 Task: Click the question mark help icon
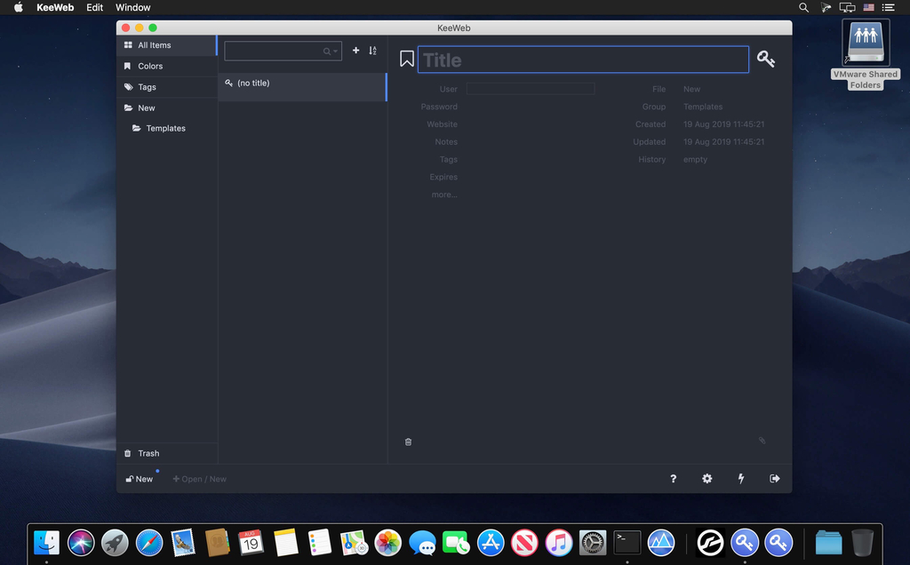pos(673,479)
